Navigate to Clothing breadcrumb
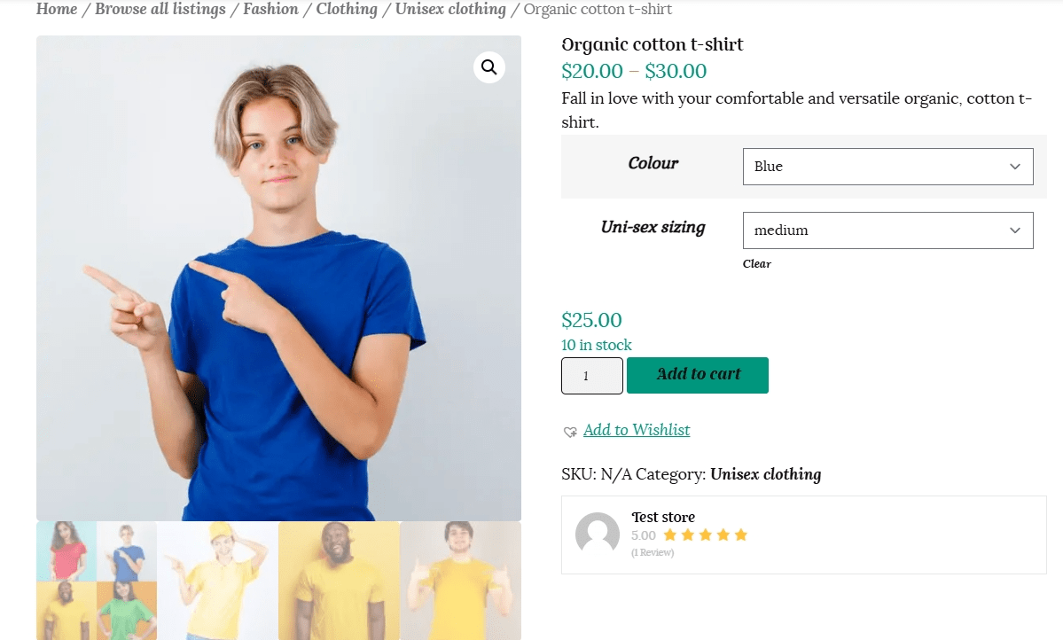This screenshot has height=640, width=1063. click(347, 10)
